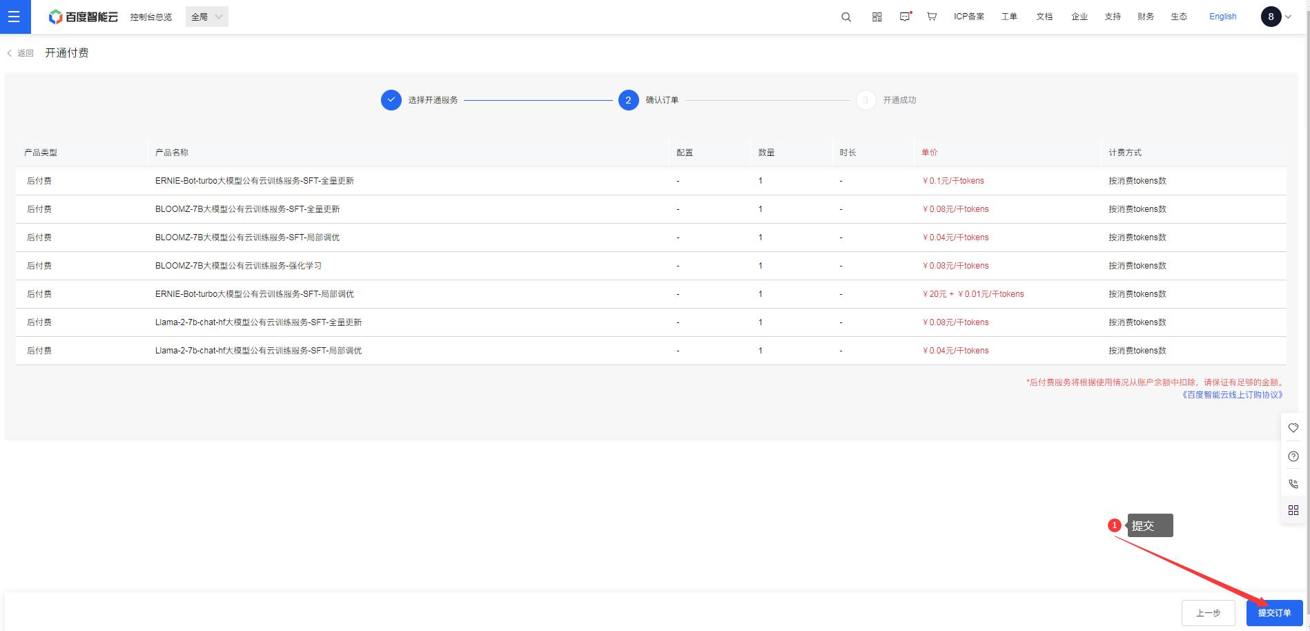Select row ERNIE-Bot-turbo SFT-全量更新 product name
The height and width of the screenshot is (631, 1310).
(x=255, y=181)
